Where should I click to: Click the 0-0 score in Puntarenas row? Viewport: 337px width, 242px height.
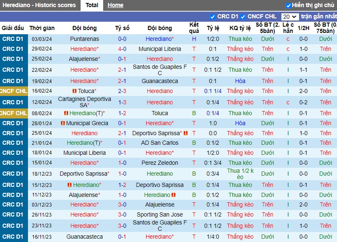(122, 39)
